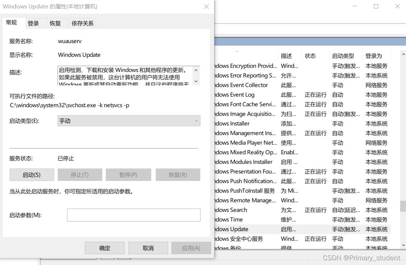Open the 启动类型 dropdown showing 手动
Viewport: 406px width, 265px height.
pyautogui.click(x=129, y=121)
